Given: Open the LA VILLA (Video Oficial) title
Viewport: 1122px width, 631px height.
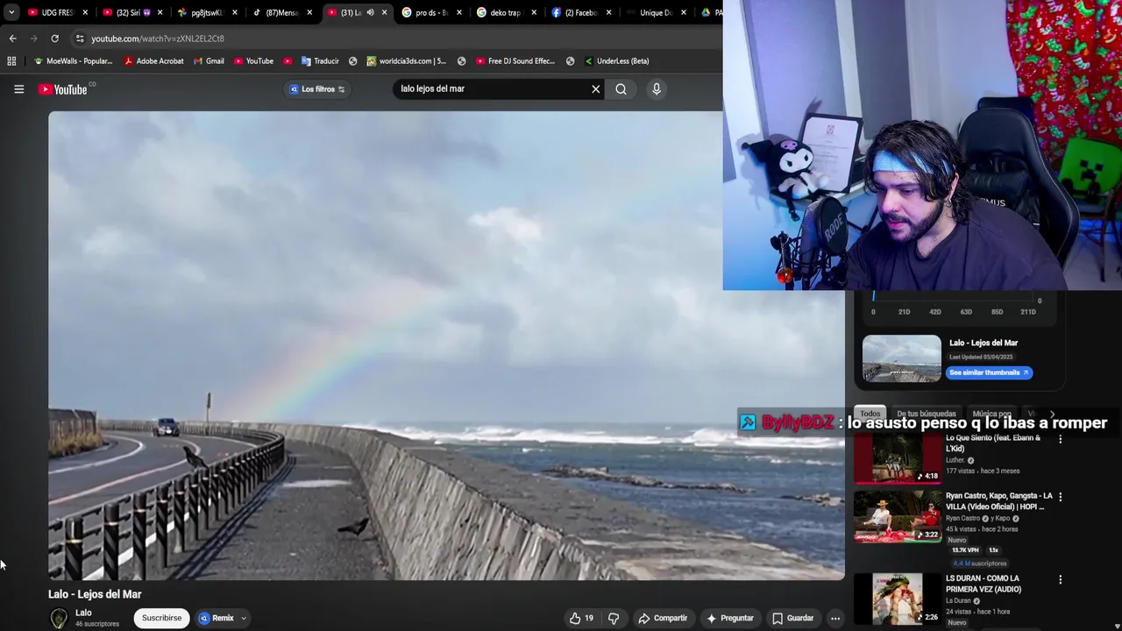Looking at the screenshot, I should click(998, 501).
